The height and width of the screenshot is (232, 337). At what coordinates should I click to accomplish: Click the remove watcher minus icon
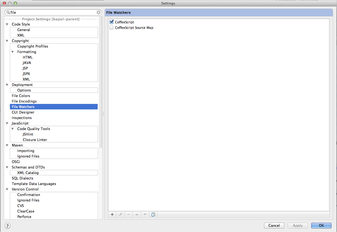coord(129,214)
